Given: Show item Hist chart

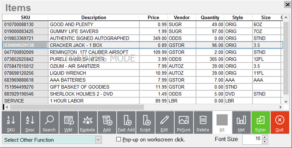Looking at the screenshot, I should point(241,123).
